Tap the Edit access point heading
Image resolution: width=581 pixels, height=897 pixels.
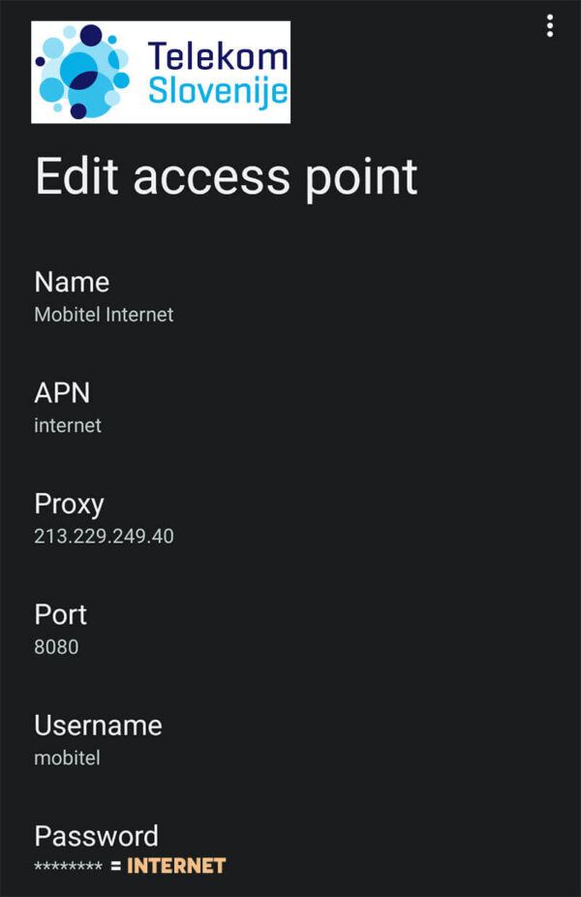click(x=225, y=176)
